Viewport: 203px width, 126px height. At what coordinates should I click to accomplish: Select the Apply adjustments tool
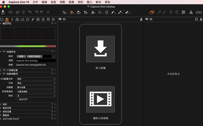[x=127, y=12]
